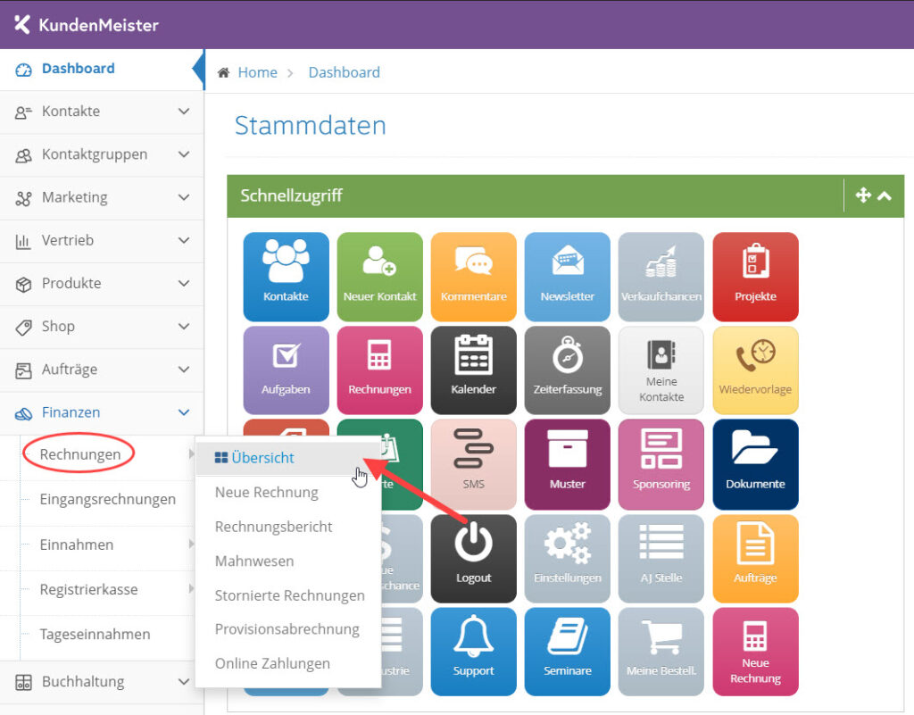Select Provisionsabrechnung in the submenu
The width and height of the screenshot is (914, 715).
click(x=287, y=629)
